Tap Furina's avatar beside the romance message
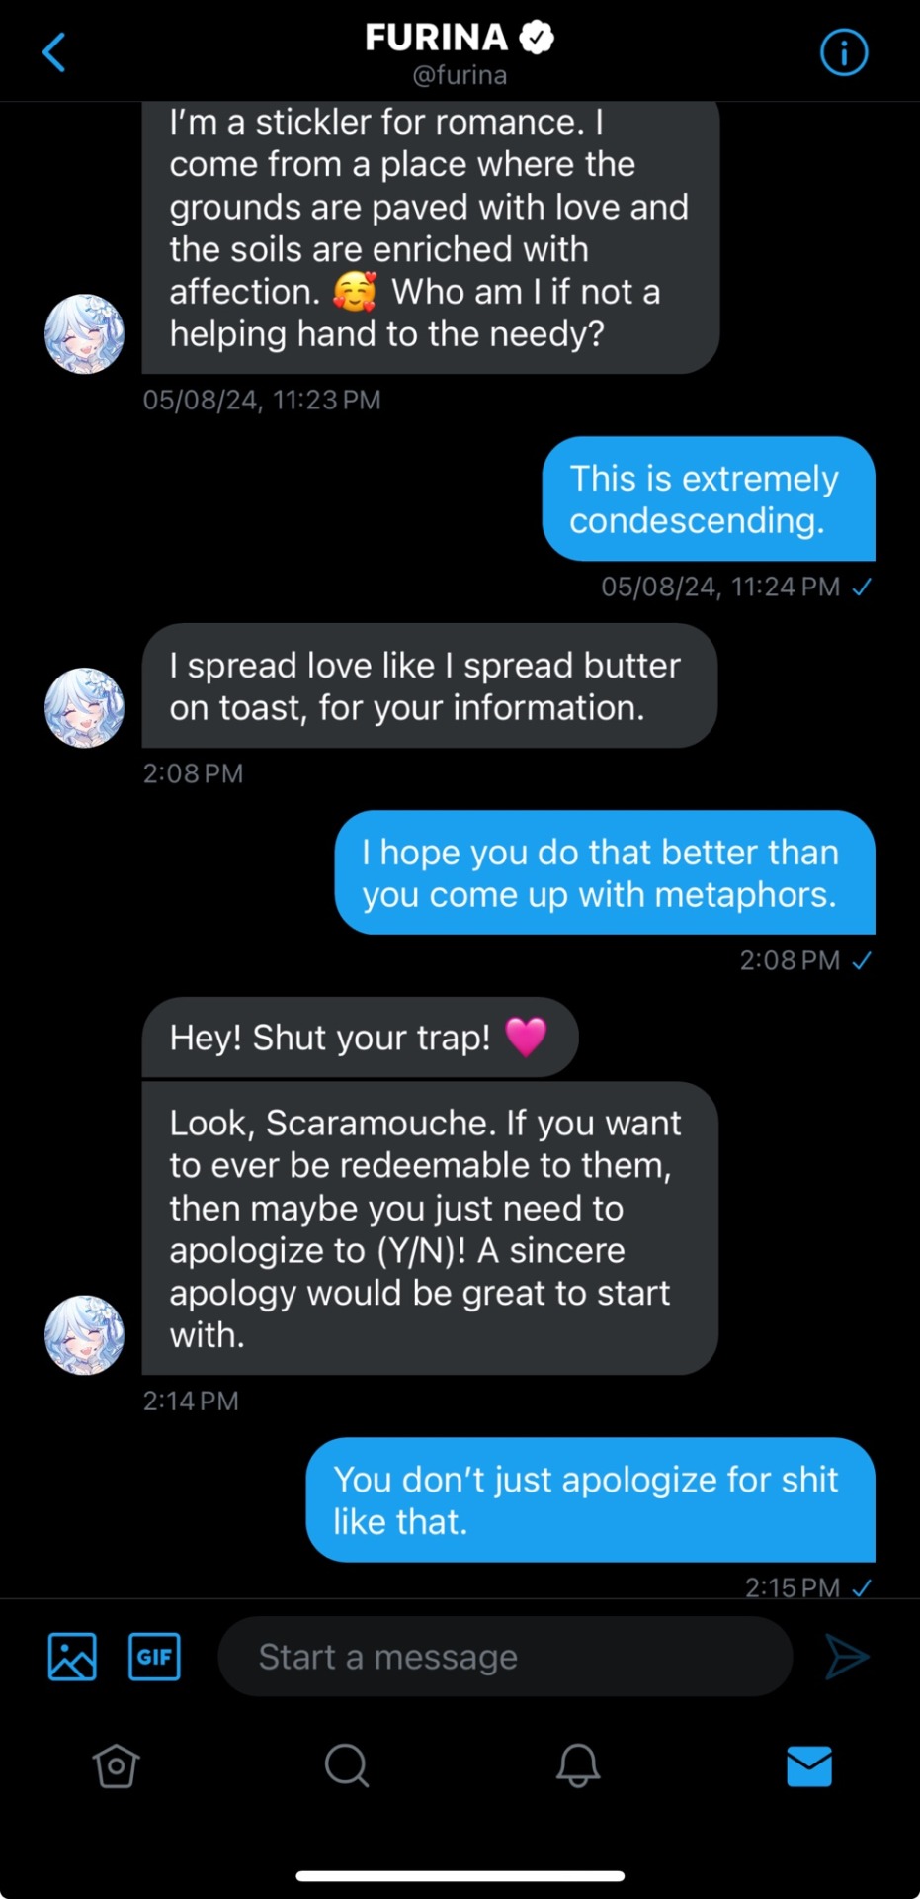Image resolution: width=920 pixels, height=1899 pixels. click(x=85, y=334)
